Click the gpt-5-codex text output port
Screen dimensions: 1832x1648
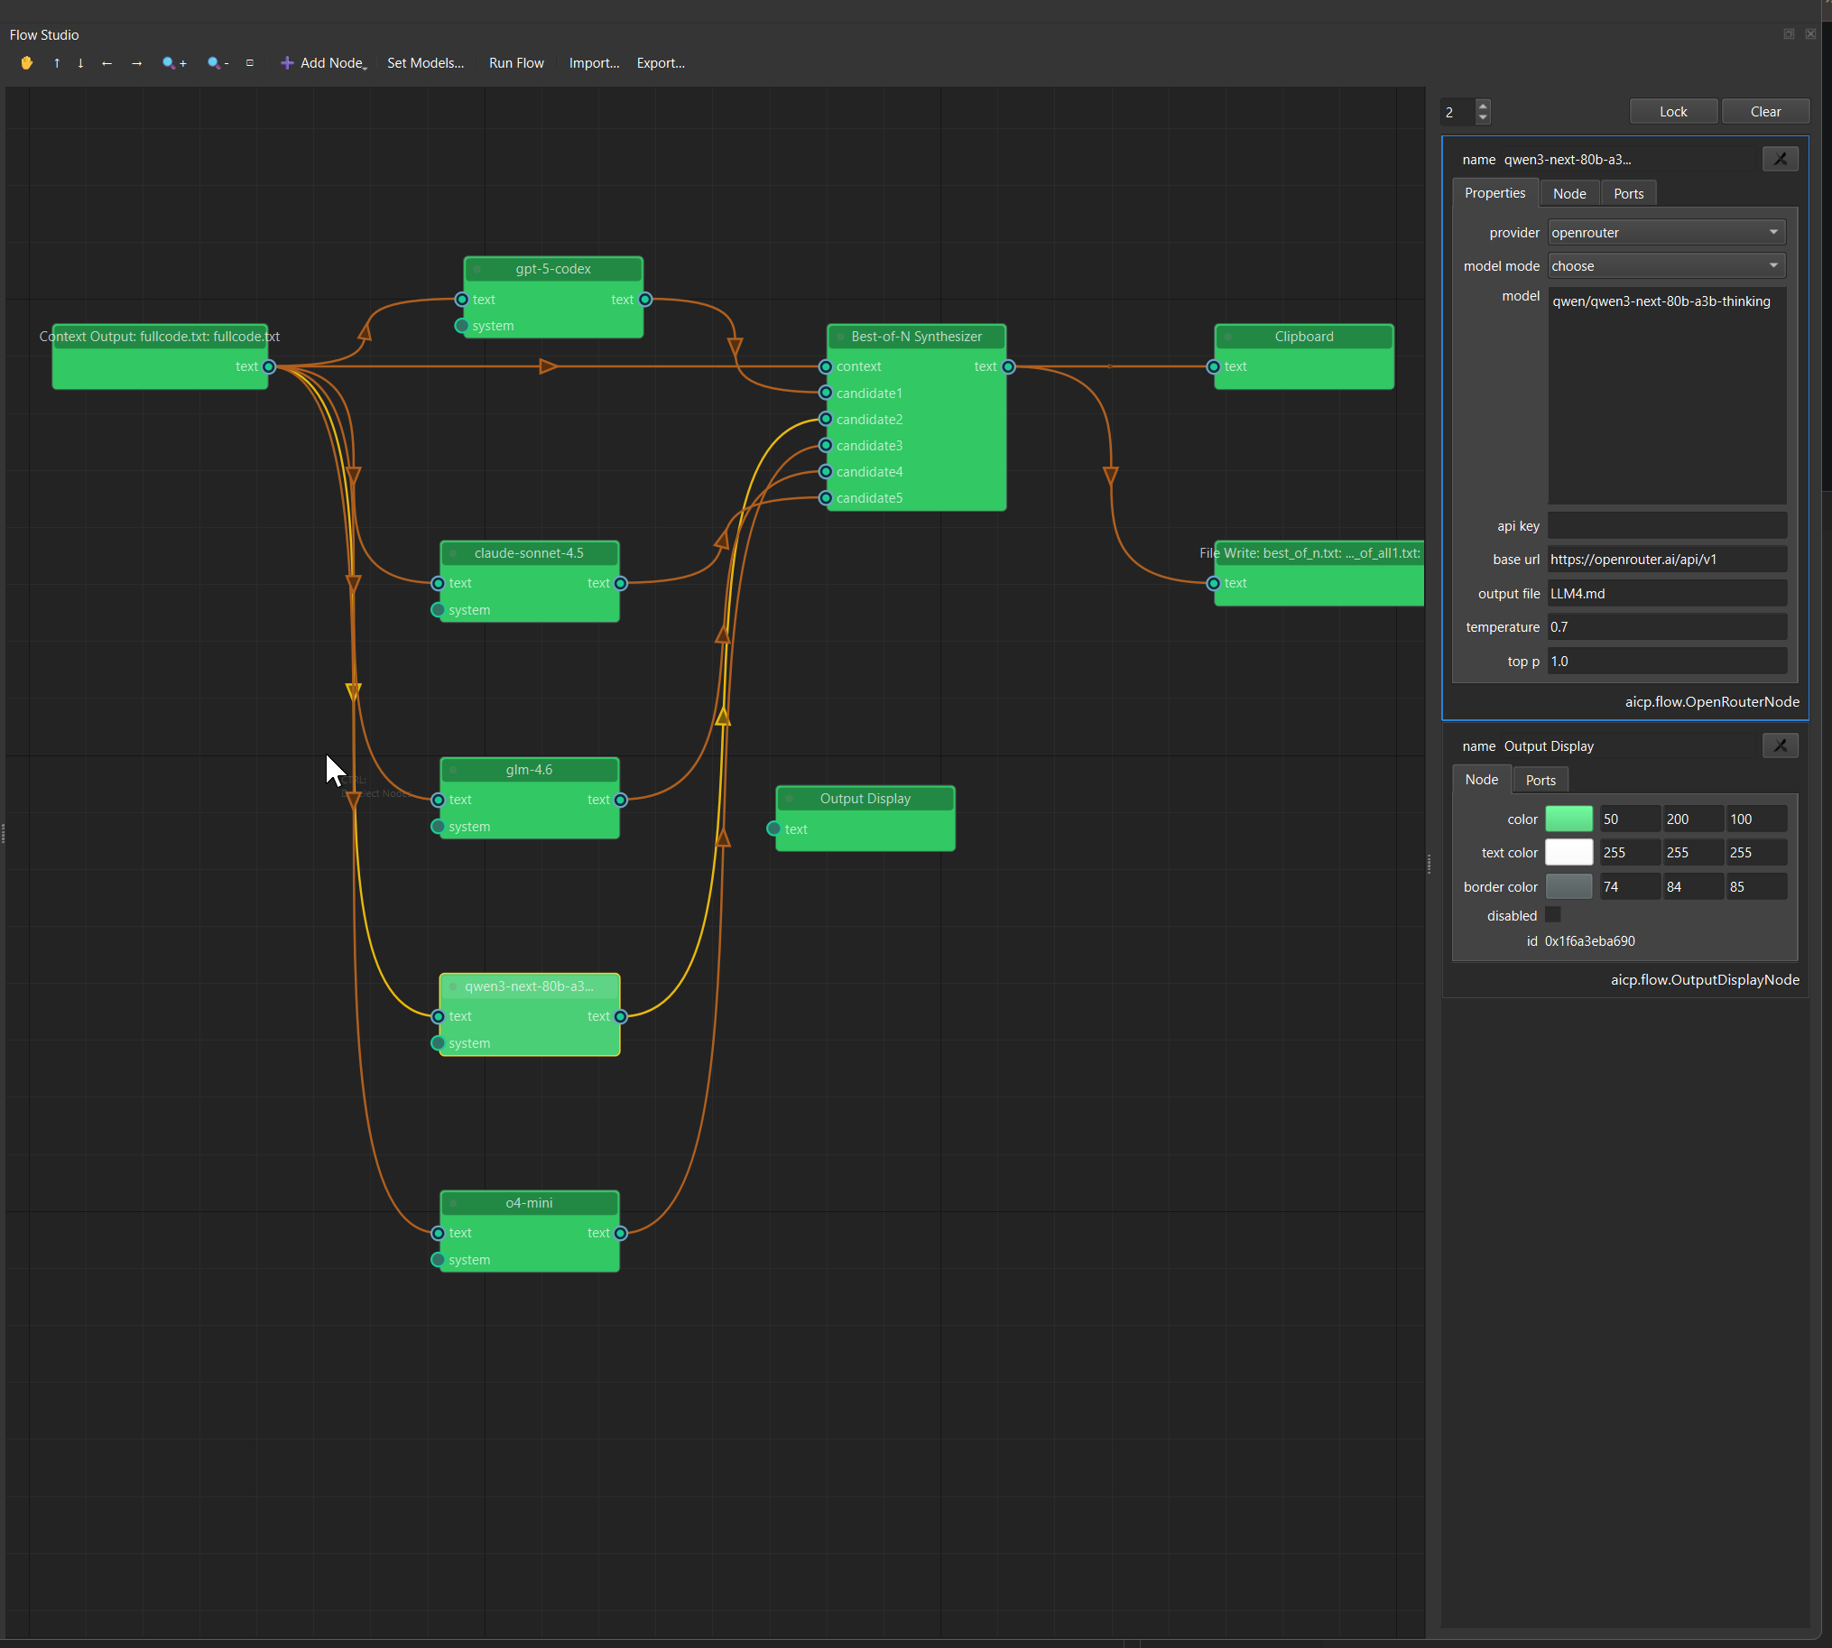coord(645,300)
